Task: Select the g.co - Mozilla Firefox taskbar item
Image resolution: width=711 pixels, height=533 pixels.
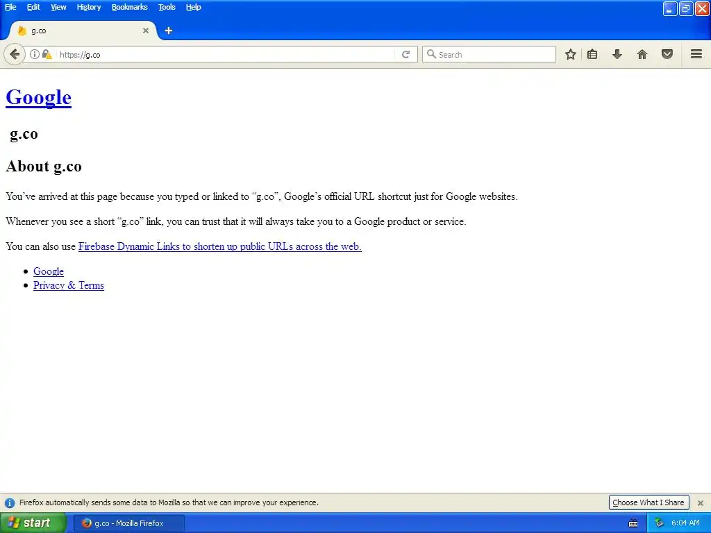Action: tap(129, 523)
